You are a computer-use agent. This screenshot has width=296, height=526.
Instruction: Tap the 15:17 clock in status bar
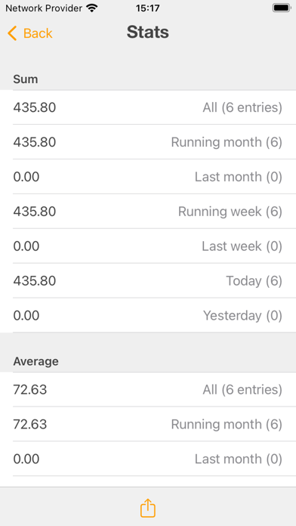coord(147,8)
